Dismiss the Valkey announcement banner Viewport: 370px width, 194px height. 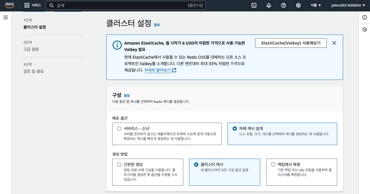pyautogui.click(x=334, y=43)
